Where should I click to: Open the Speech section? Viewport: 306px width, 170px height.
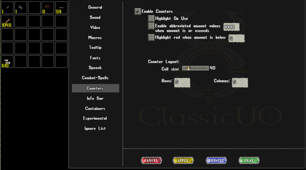click(95, 68)
